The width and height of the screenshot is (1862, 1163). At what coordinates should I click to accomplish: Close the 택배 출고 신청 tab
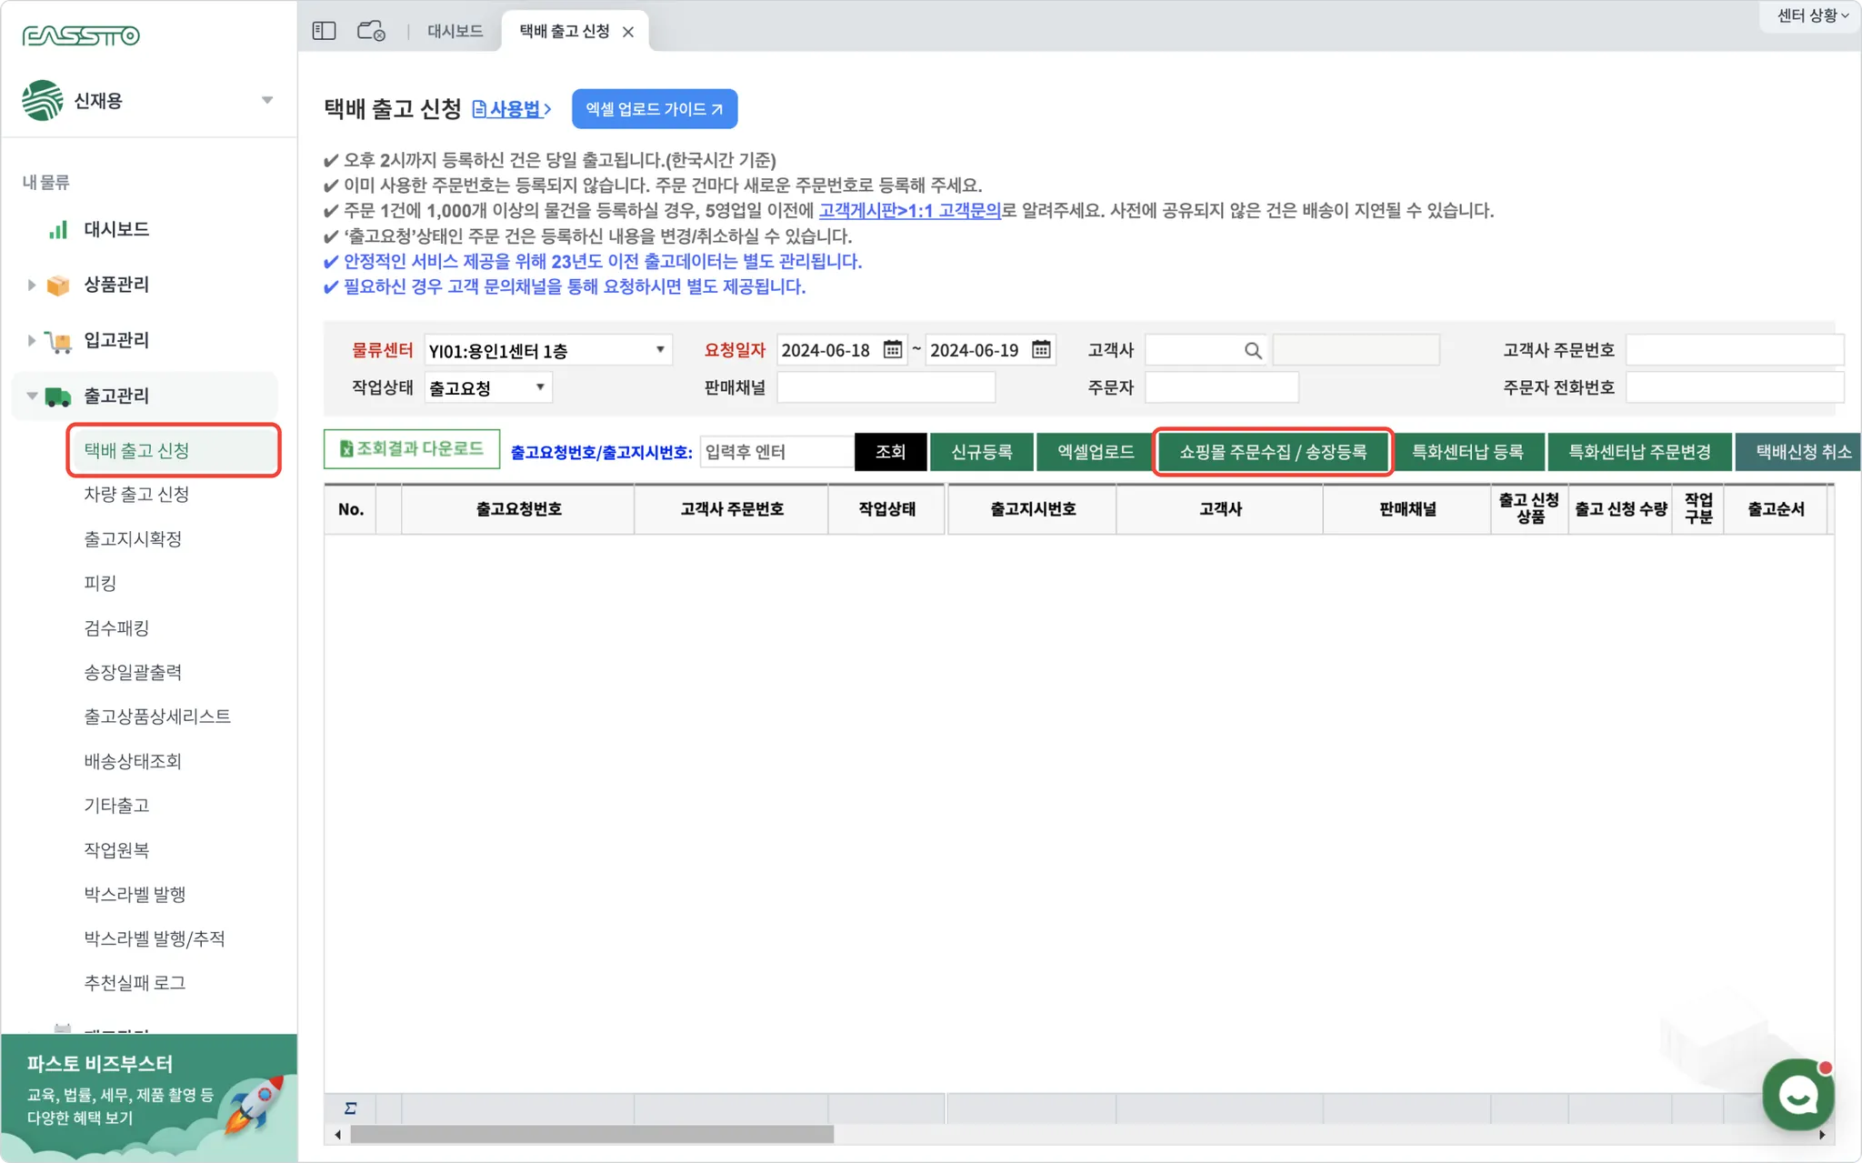628,32
